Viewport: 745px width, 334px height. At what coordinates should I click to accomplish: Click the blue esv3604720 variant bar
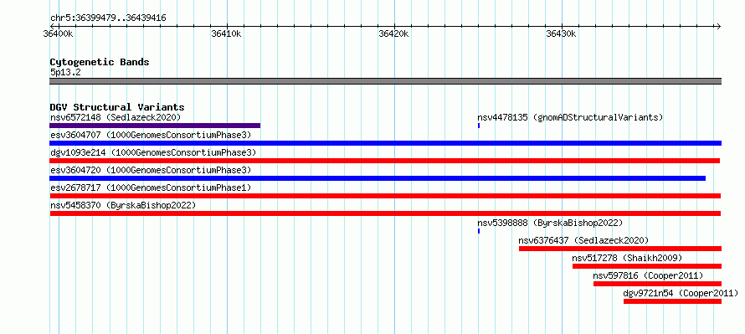coord(378,178)
